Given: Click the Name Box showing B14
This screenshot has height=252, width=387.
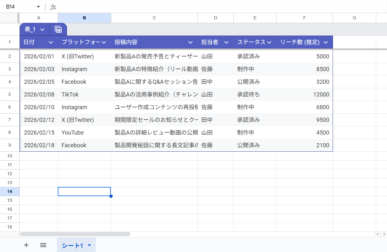Looking at the screenshot, I should [x=19, y=7].
